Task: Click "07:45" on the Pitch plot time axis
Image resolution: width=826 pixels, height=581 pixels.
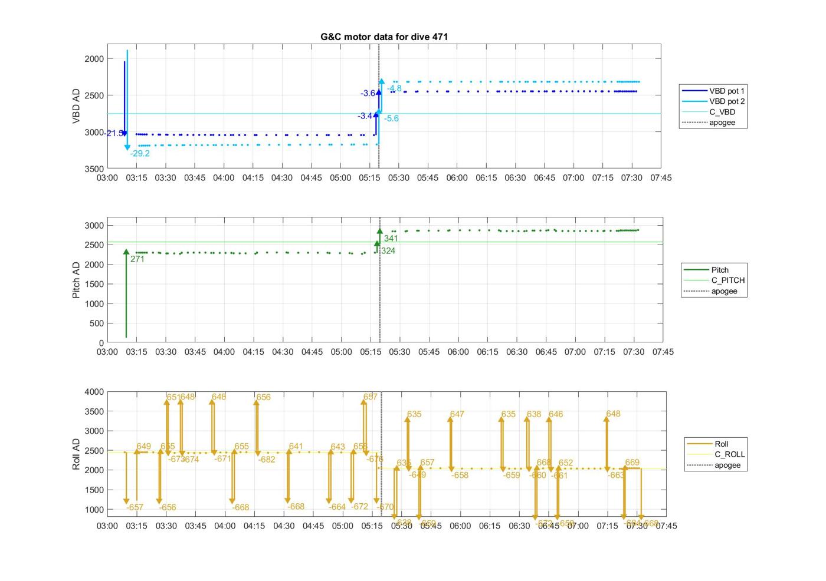Action: (663, 352)
